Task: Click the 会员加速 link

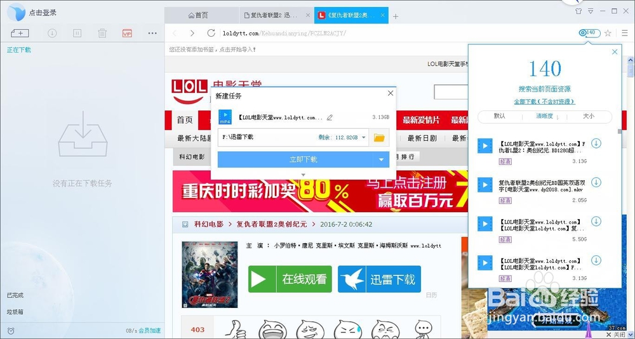Action: 149,331
